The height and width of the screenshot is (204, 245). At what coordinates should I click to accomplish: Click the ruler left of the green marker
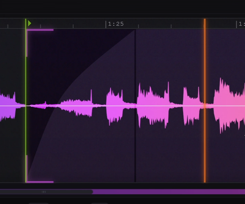(12, 23)
